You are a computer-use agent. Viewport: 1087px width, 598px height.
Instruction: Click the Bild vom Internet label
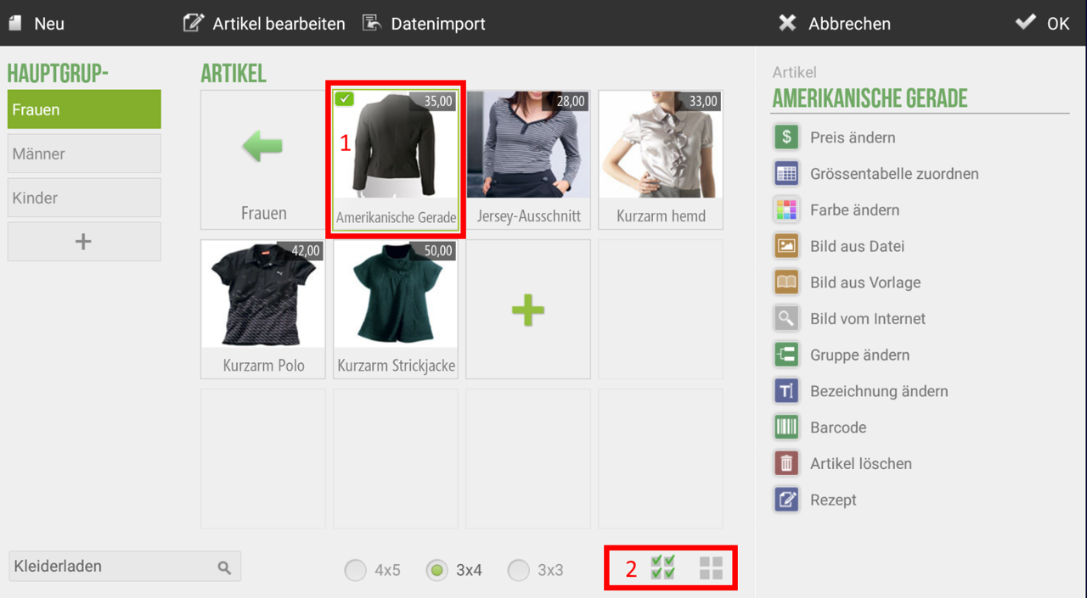[868, 319]
